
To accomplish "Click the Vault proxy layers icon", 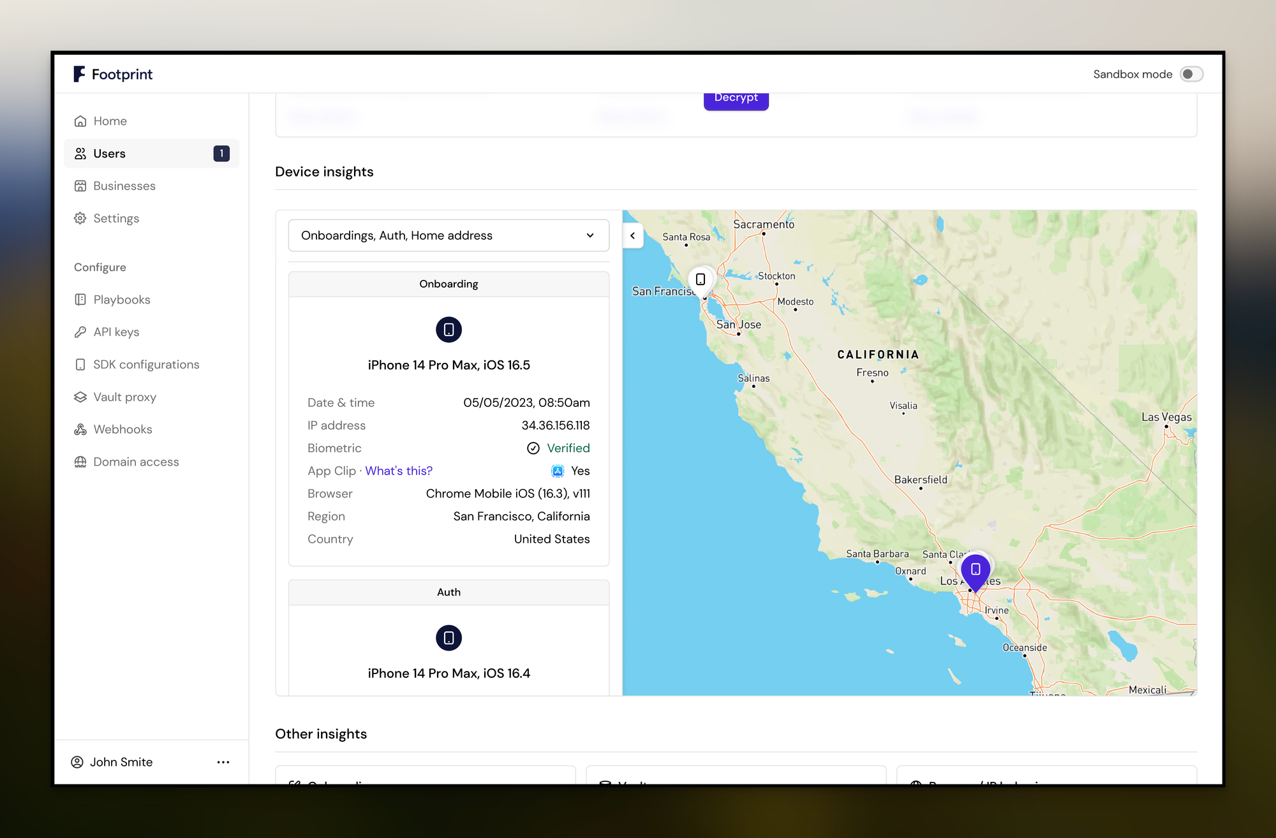I will (x=80, y=397).
